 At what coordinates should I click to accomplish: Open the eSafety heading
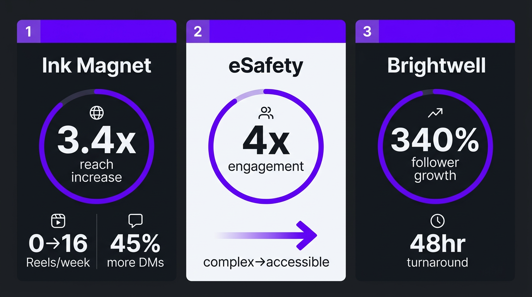[x=266, y=66]
